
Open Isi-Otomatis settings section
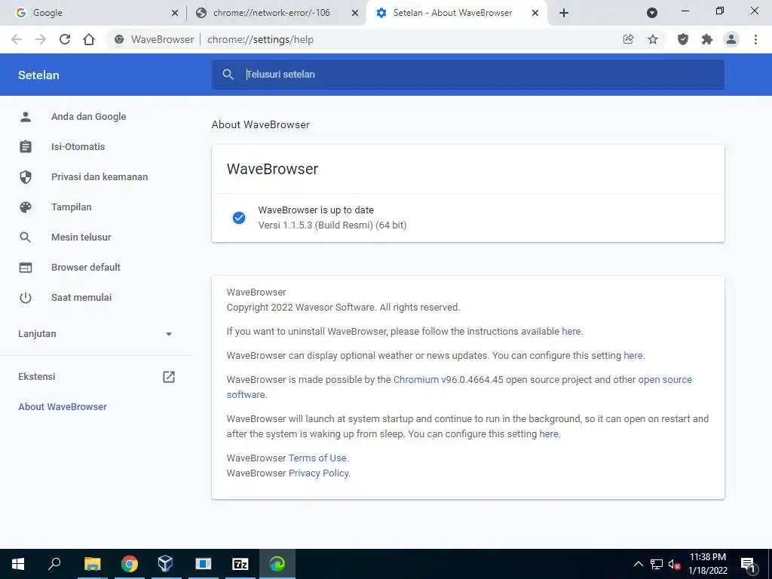(78, 147)
